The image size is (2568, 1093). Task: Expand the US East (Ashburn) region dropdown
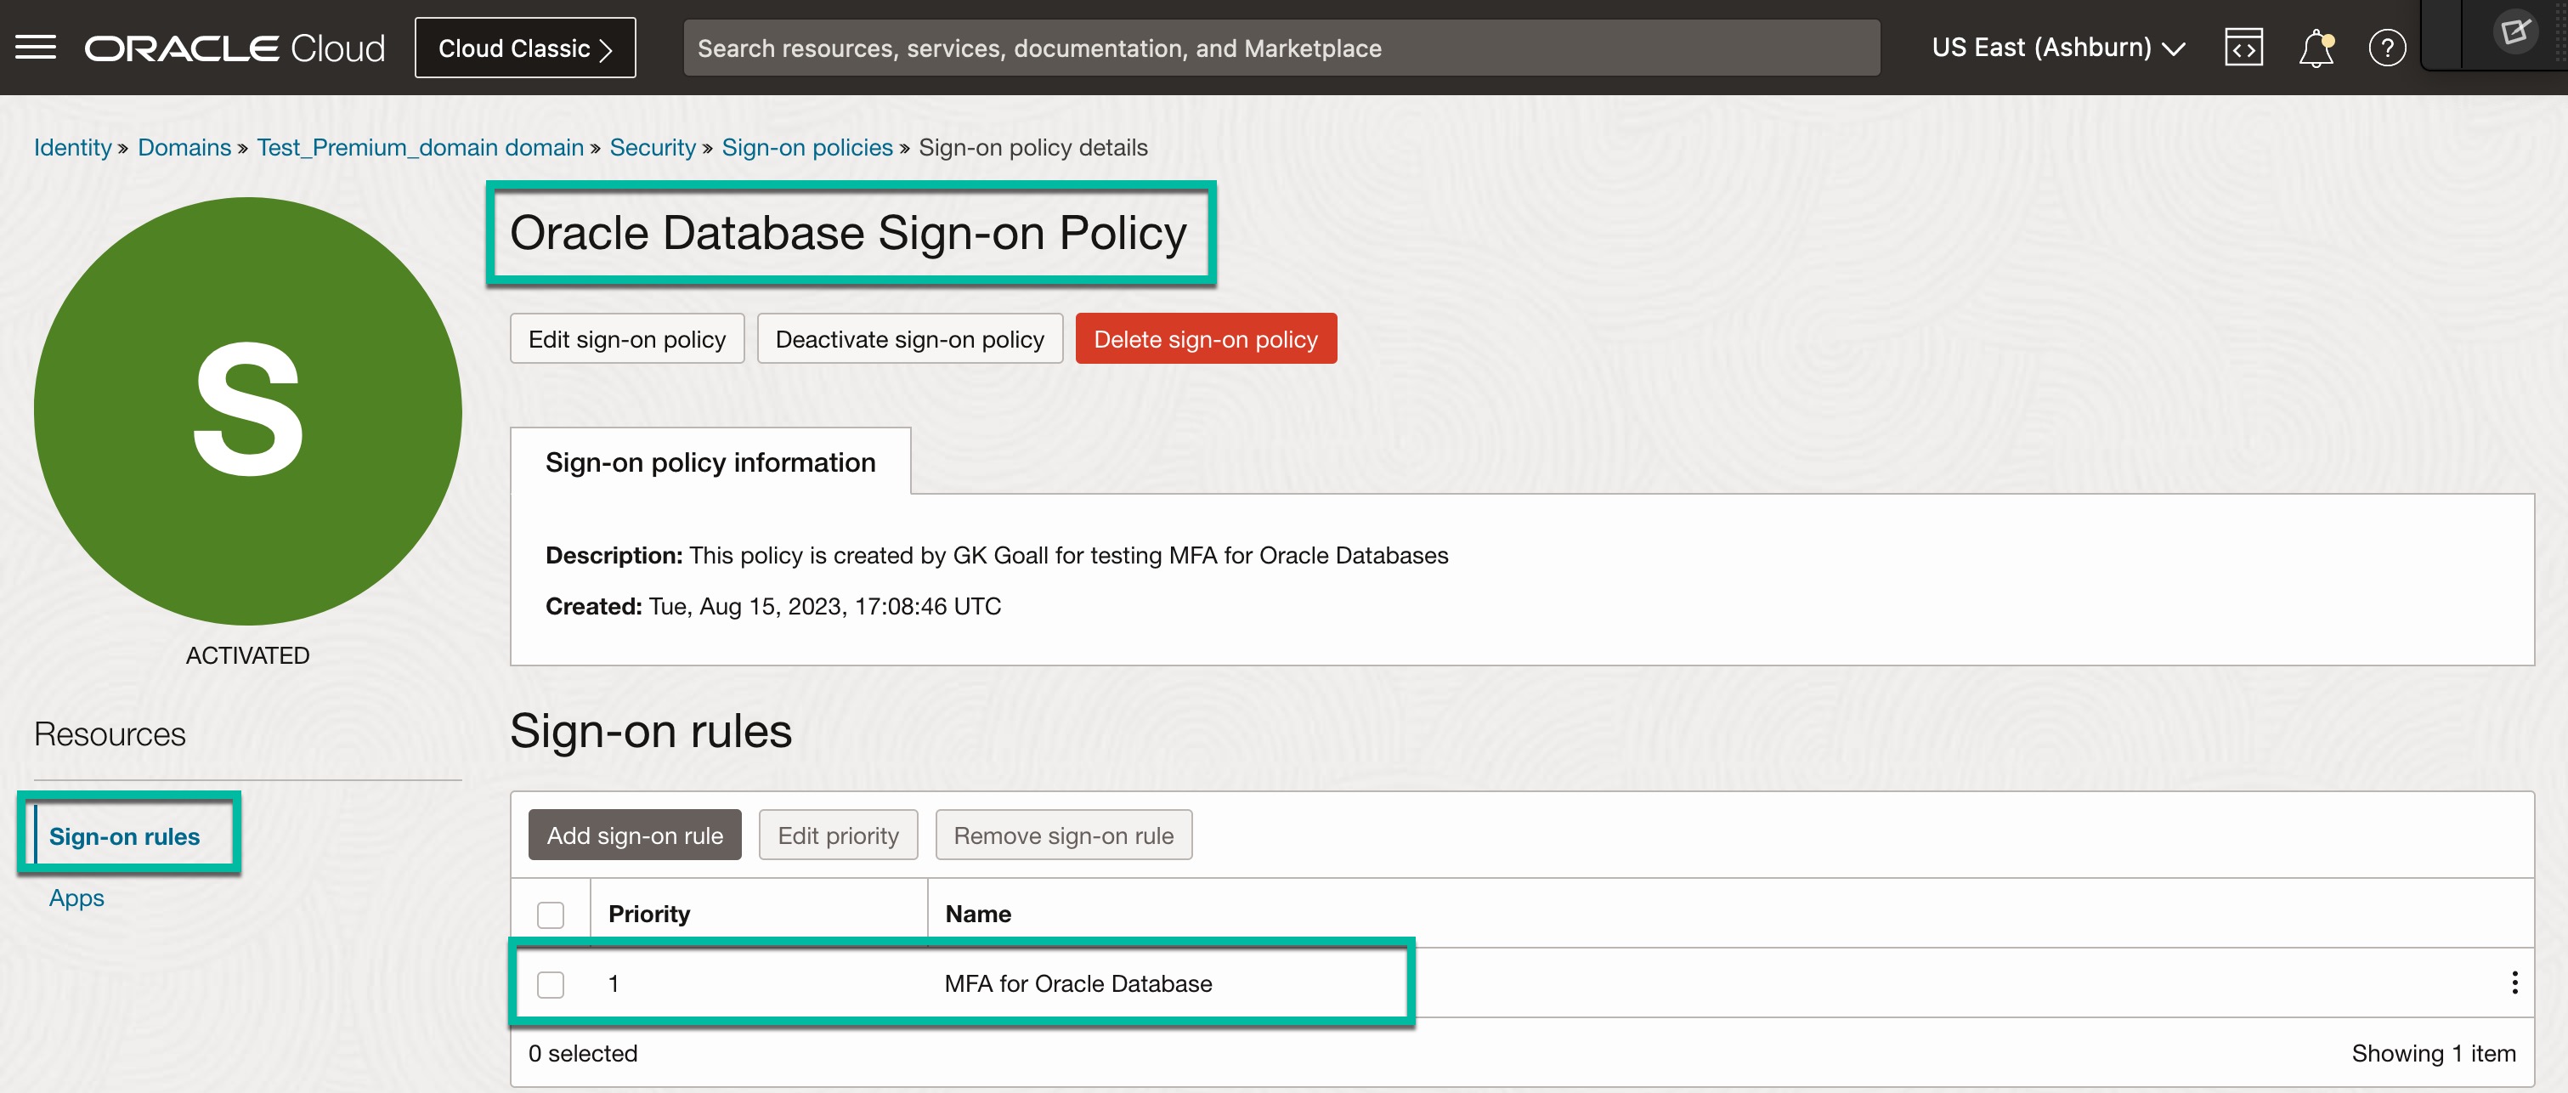2057,48
